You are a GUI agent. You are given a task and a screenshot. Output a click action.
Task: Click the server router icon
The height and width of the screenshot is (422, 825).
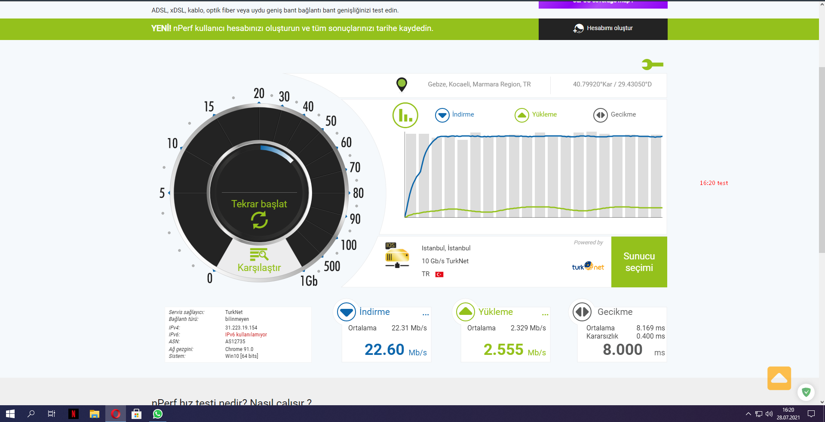coord(397,255)
